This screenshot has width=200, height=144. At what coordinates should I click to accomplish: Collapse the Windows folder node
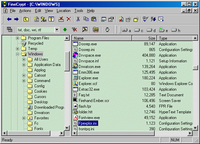17,54
